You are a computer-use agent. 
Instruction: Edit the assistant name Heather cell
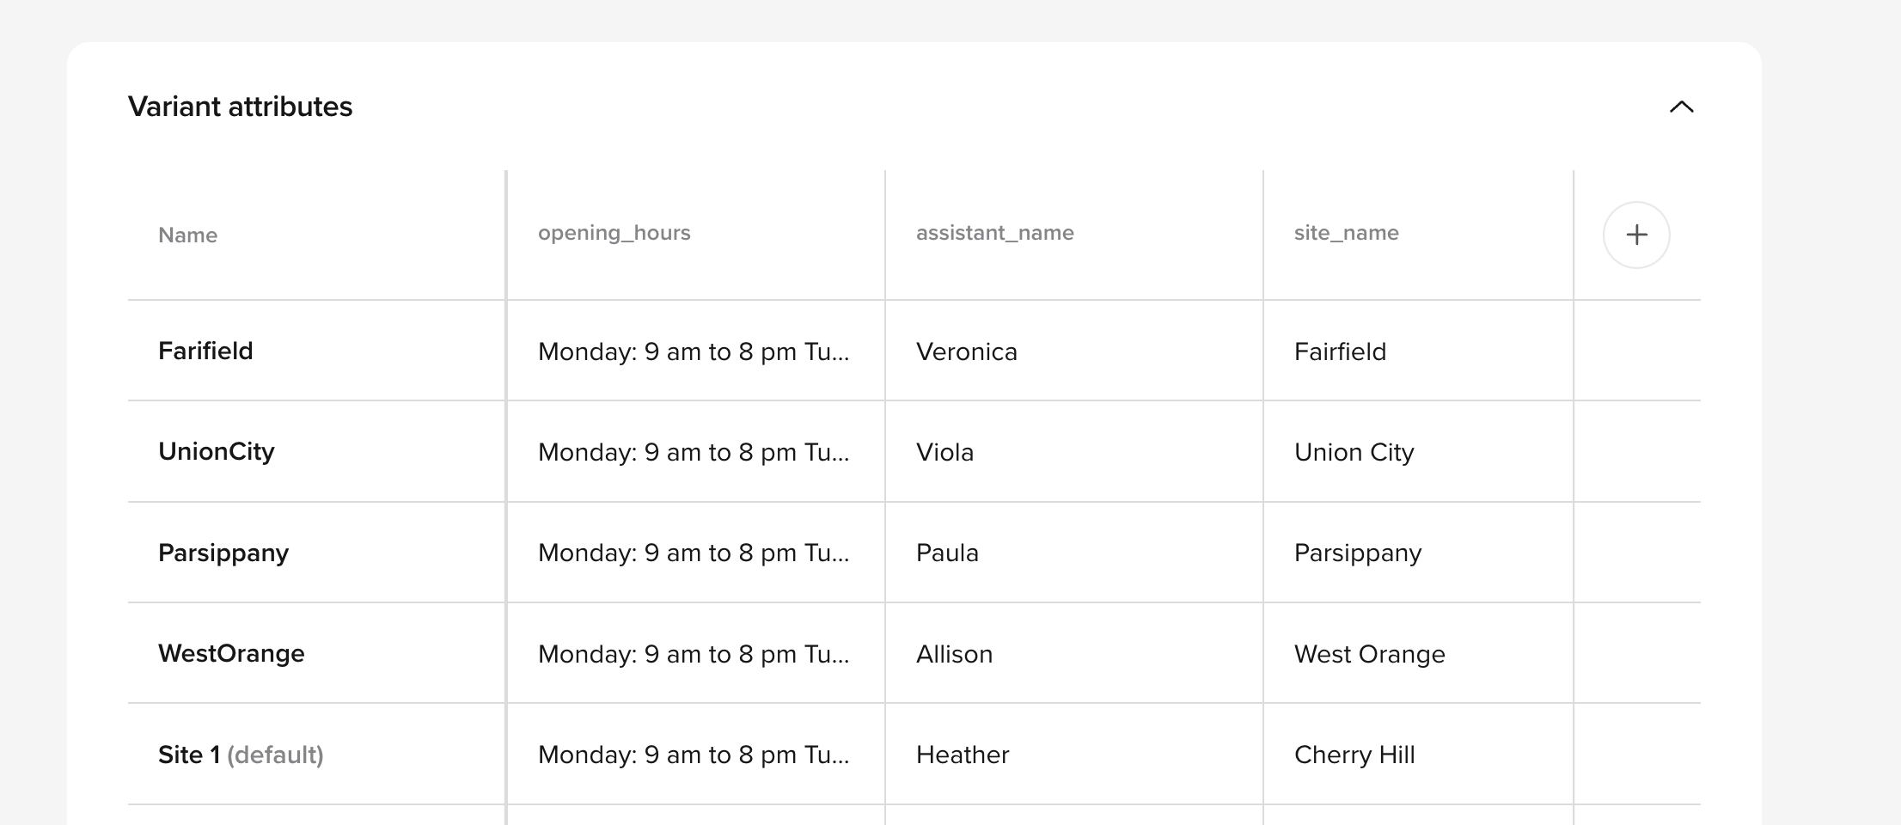pos(963,755)
